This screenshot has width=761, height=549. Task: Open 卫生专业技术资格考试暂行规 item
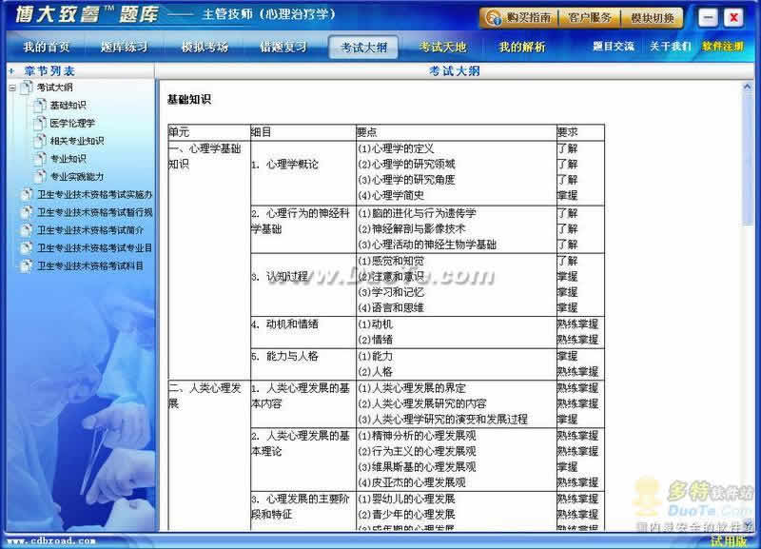coord(94,212)
